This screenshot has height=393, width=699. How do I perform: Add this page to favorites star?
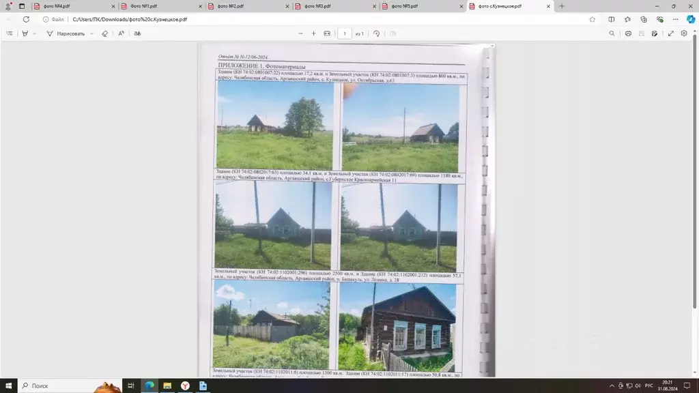(x=592, y=19)
